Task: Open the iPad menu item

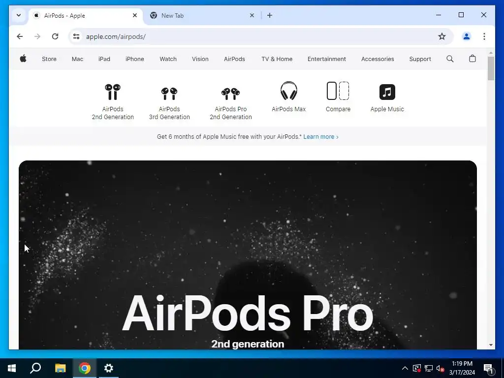Action: [x=104, y=59]
